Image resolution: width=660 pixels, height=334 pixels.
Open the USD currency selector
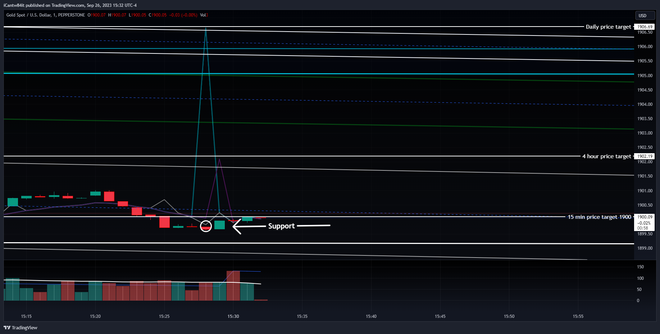point(645,15)
